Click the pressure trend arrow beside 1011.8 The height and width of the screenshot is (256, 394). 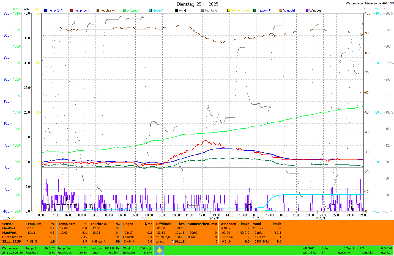[x=173, y=241]
